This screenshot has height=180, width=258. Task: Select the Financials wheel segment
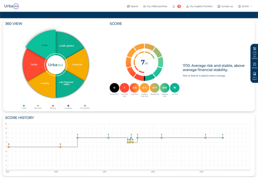click(x=77, y=64)
